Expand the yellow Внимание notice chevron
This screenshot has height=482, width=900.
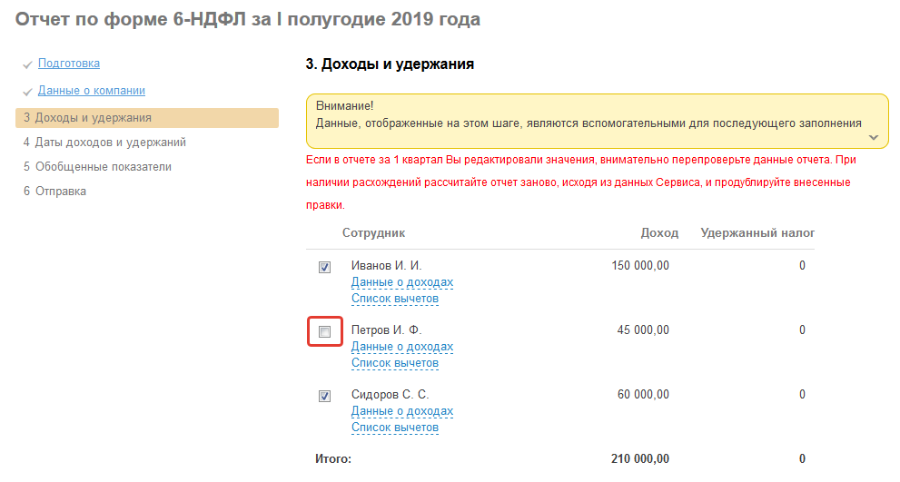874,137
